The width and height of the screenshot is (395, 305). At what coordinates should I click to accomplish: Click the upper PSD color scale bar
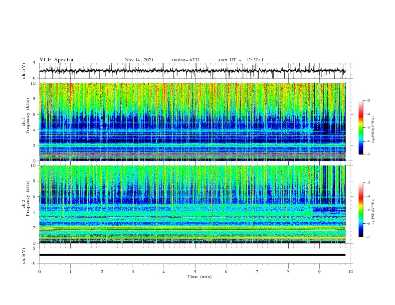[x=361, y=128]
